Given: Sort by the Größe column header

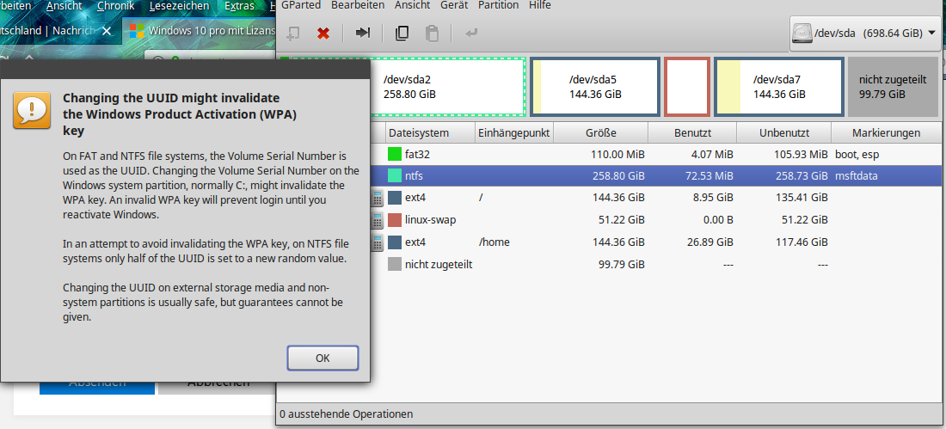Looking at the screenshot, I should [600, 132].
